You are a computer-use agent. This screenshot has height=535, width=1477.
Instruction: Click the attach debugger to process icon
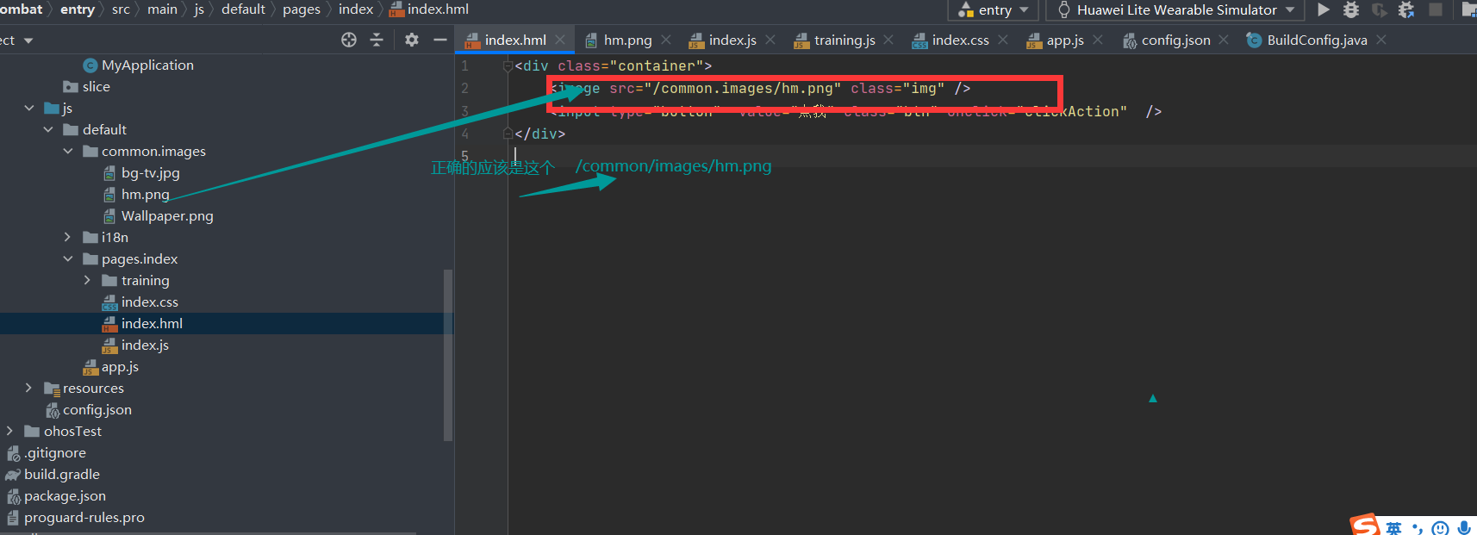(1406, 9)
